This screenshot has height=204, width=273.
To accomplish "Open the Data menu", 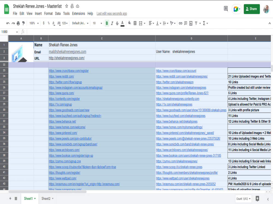I will (x=58, y=14).
